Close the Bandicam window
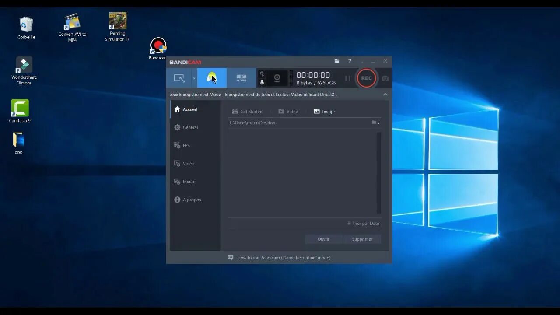This screenshot has height=315, width=560. (385, 61)
